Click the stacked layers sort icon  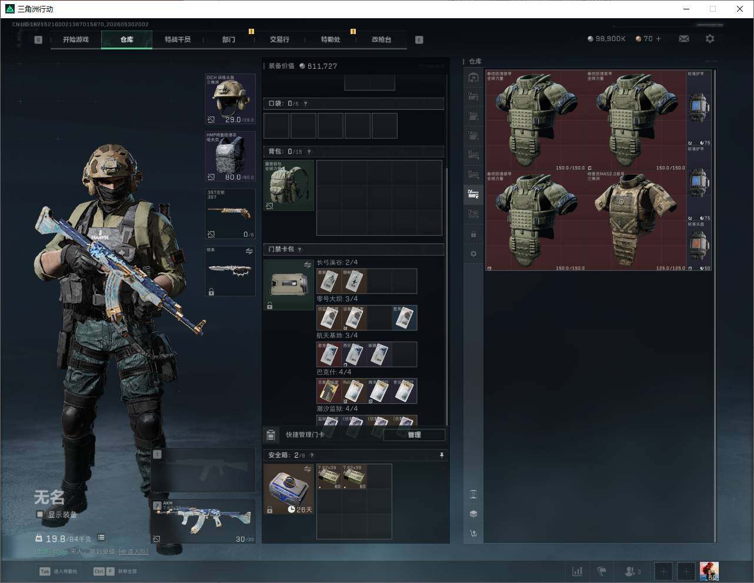(473, 514)
